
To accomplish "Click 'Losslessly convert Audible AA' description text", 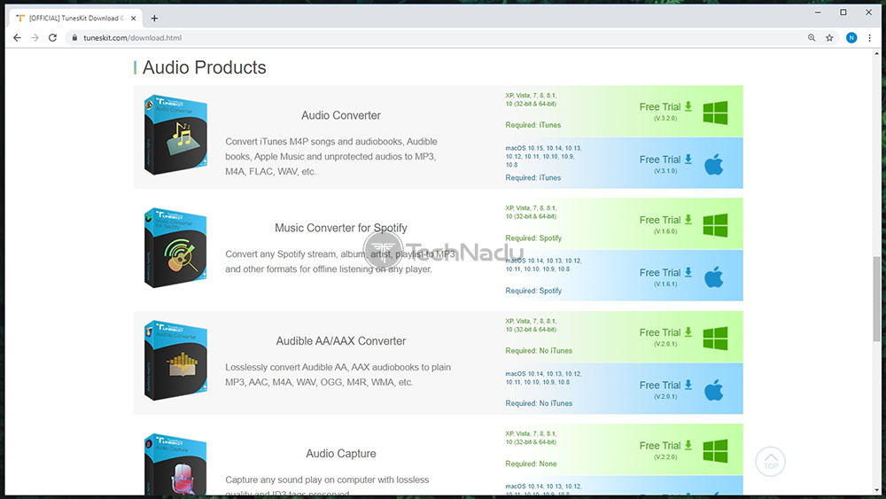I will tap(338, 375).
